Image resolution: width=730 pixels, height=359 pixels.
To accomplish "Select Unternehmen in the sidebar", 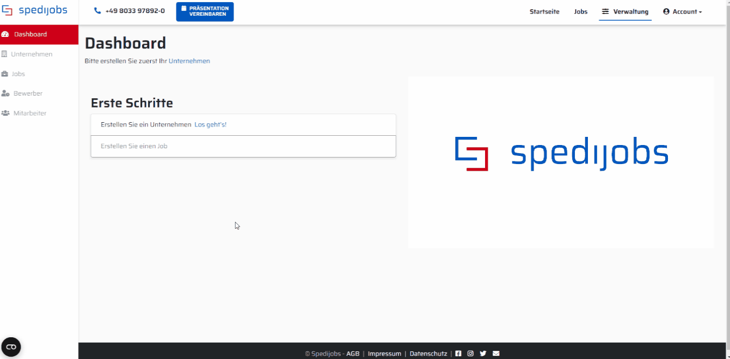I will pyautogui.click(x=32, y=54).
